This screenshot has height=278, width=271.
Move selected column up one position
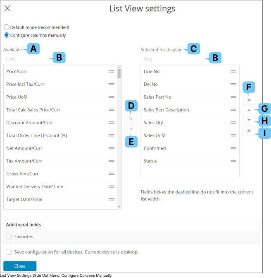click(249, 110)
